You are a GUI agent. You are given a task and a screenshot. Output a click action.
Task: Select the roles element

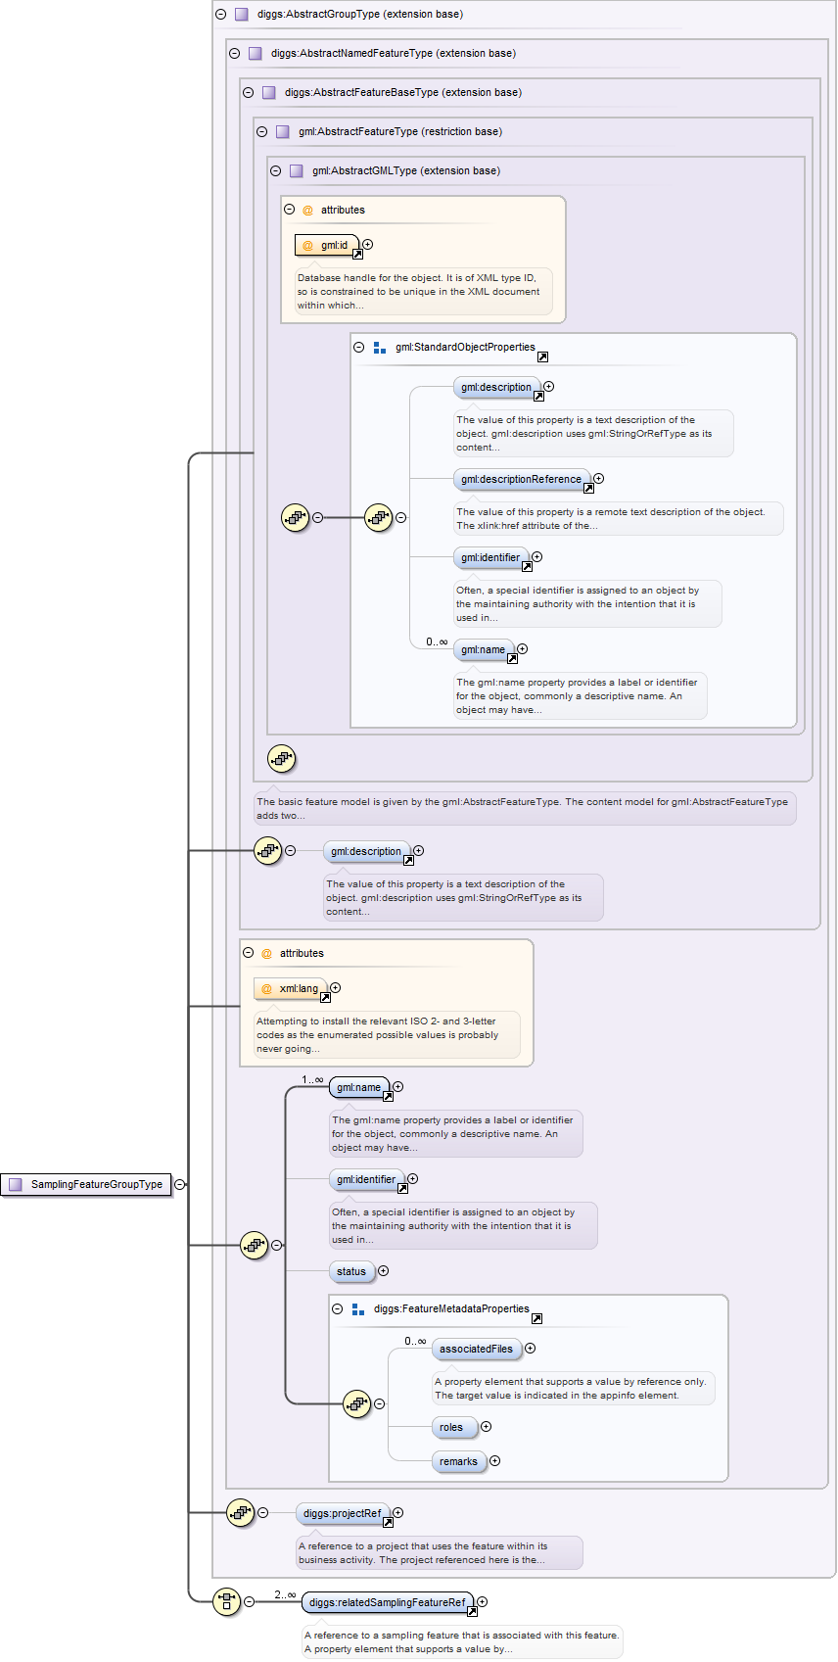point(452,1427)
